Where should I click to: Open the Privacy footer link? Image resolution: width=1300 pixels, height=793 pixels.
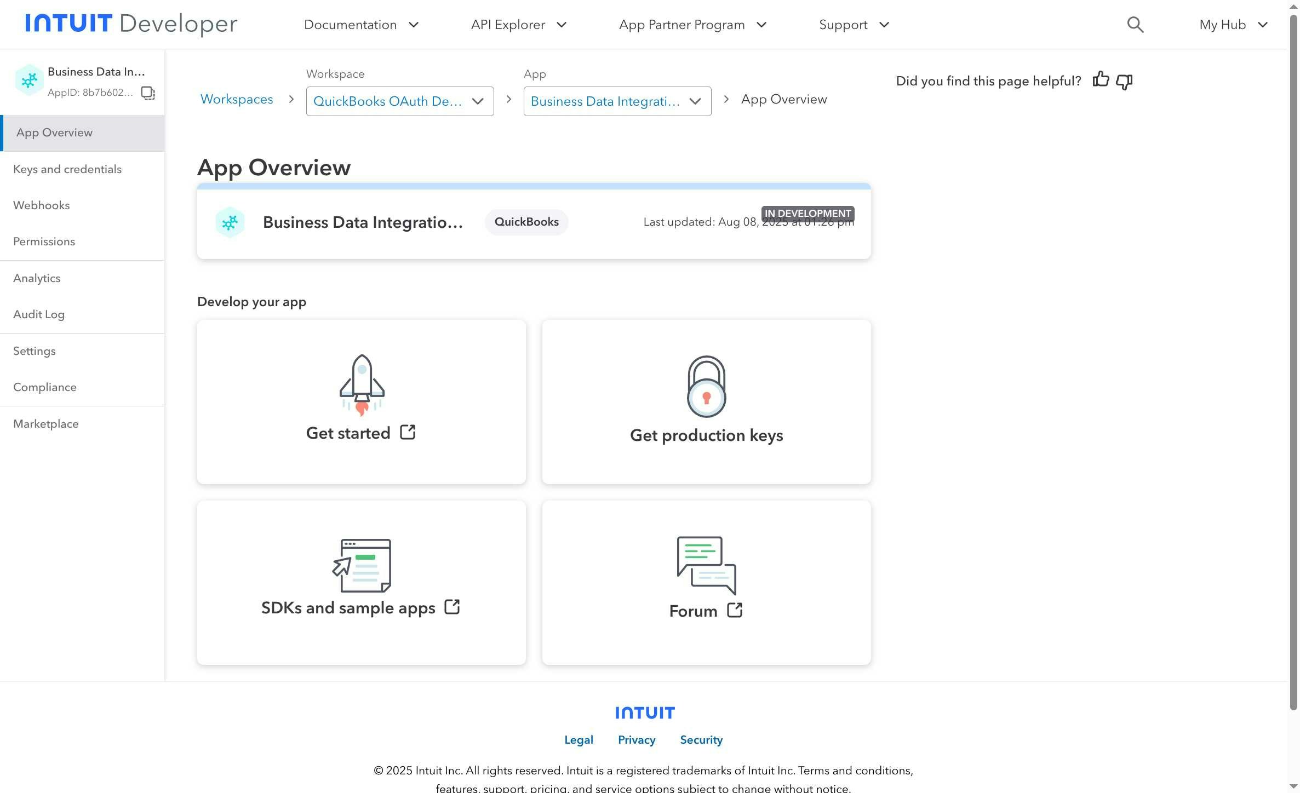pyautogui.click(x=637, y=740)
